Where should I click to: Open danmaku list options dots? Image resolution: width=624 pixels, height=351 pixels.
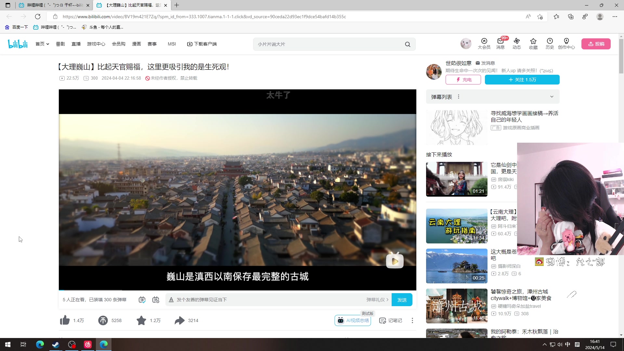(x=459, y=97)
